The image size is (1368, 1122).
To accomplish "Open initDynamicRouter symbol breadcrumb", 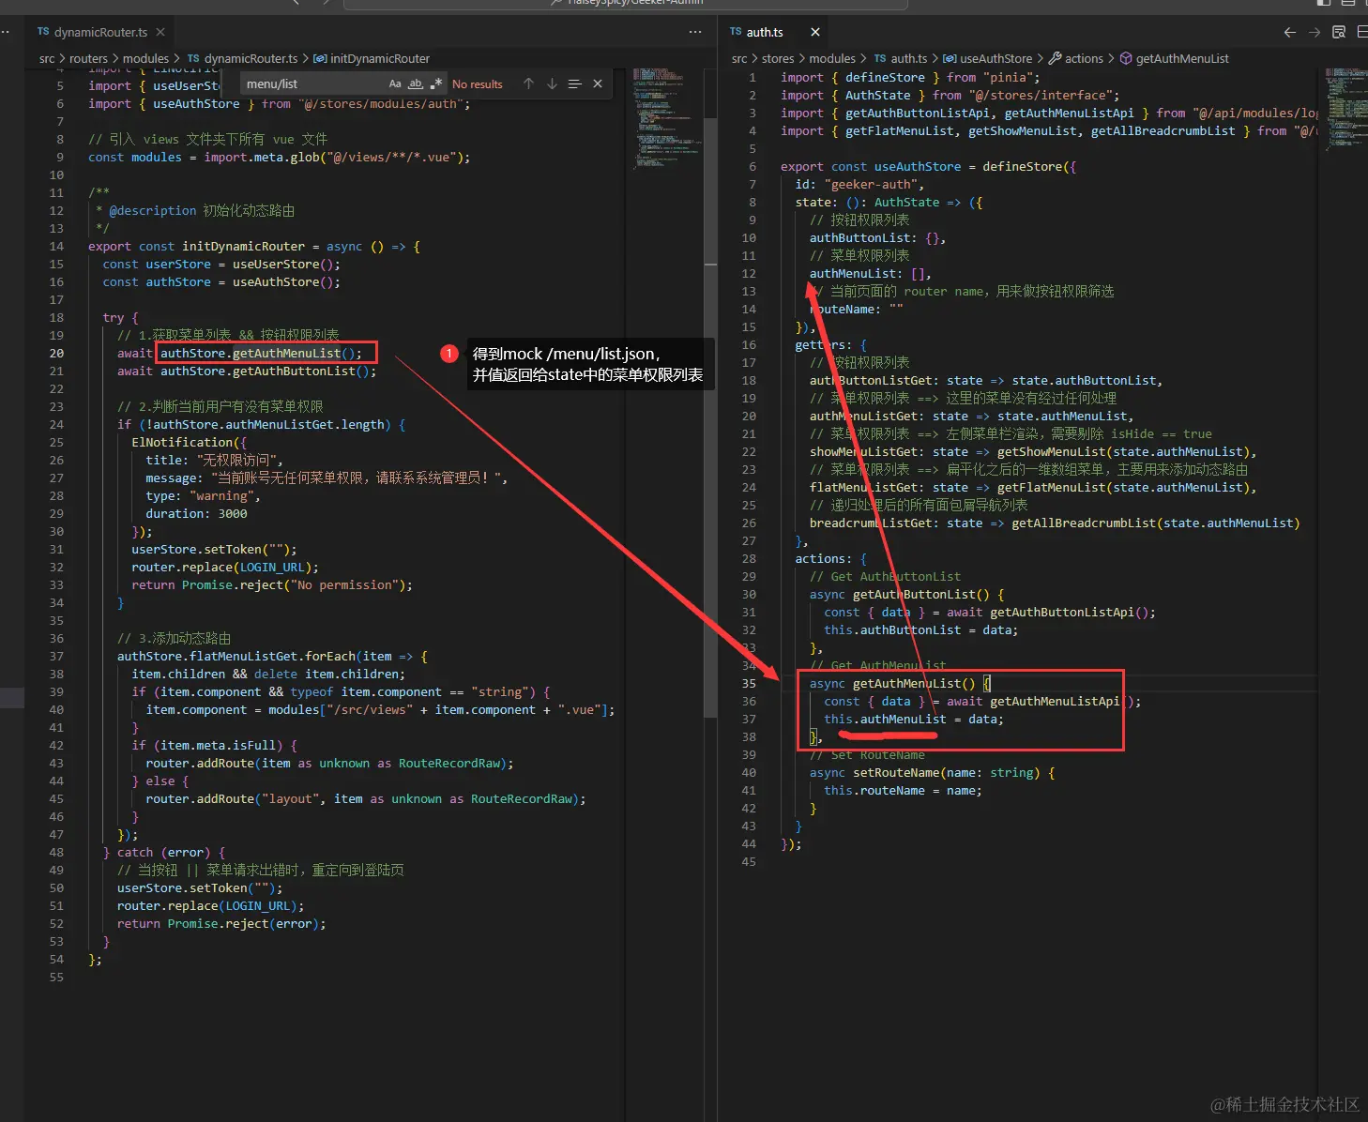I will point(372,58).
